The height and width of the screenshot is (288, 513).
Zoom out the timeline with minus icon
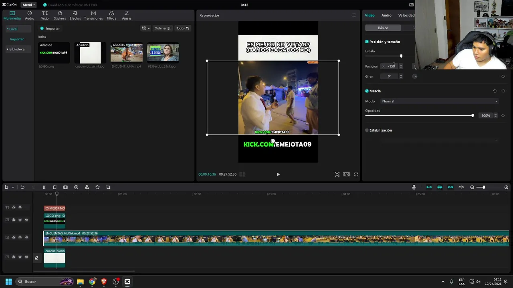pyautogui.click(x=472, y=187)
